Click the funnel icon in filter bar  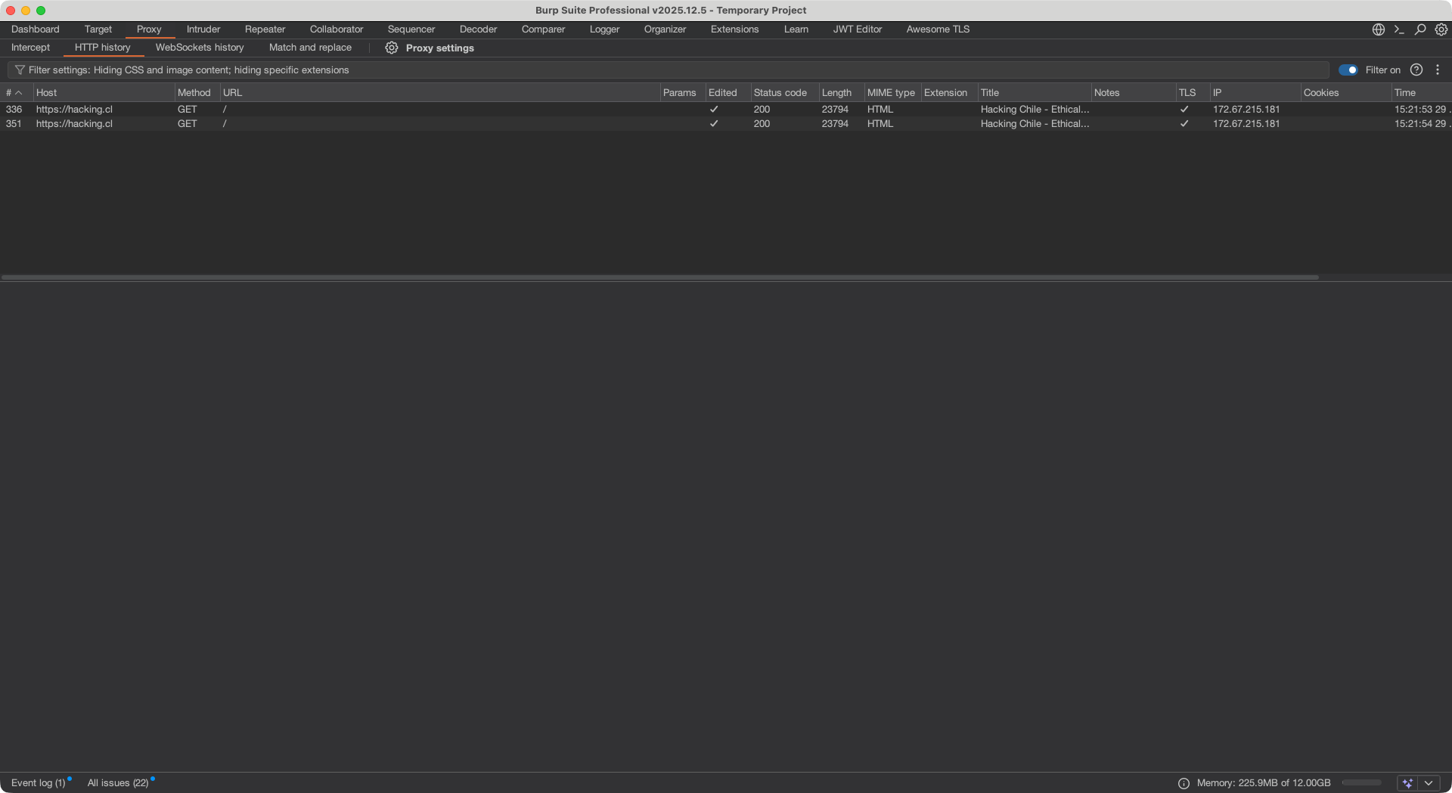pyautogui.click(x=20, y=70)
